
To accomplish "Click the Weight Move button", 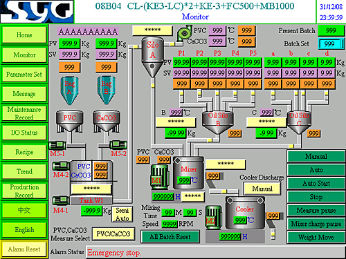I will click(x=316, y=237).
